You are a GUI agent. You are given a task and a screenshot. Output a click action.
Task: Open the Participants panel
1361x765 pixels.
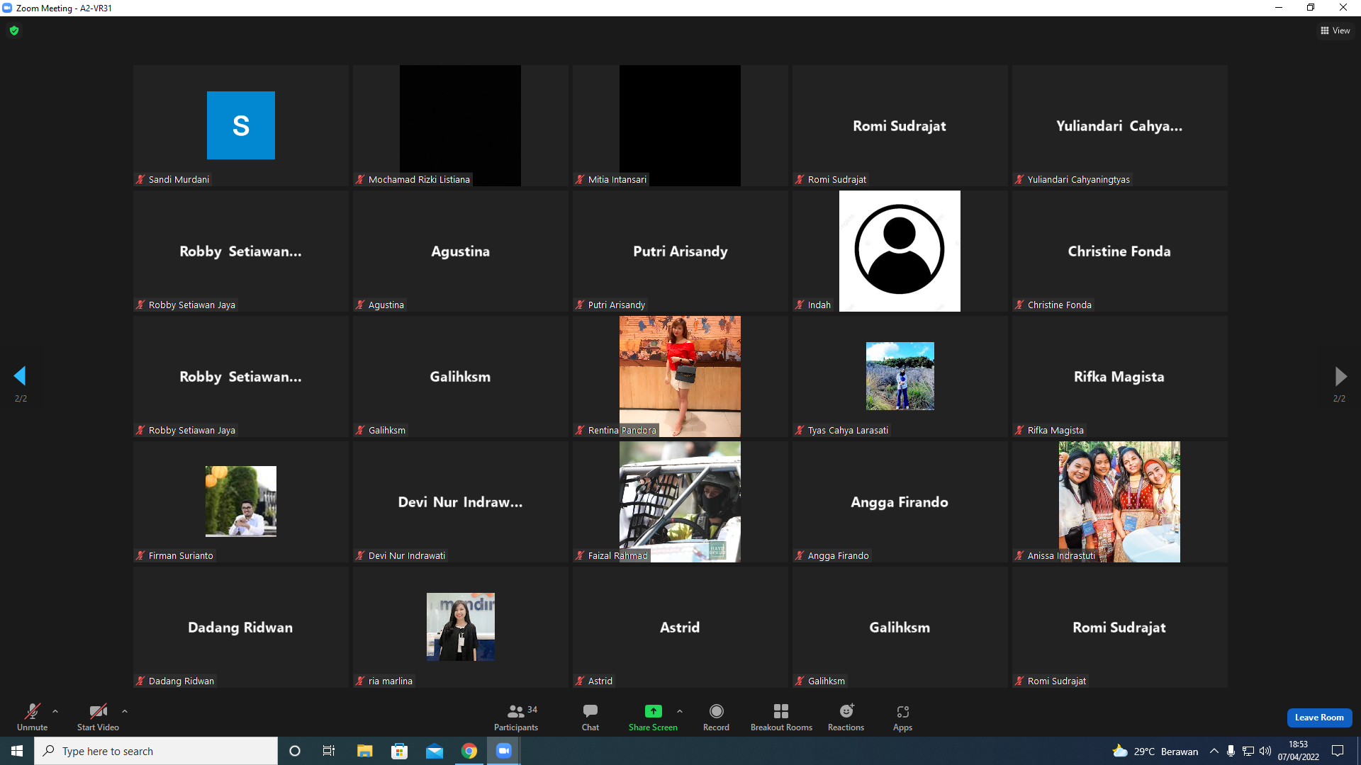516,717
